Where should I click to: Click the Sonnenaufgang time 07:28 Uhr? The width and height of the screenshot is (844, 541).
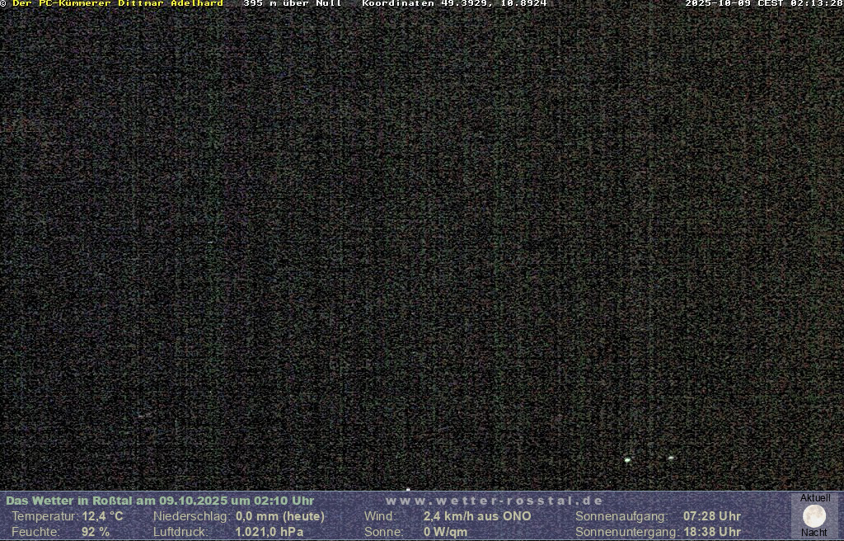tap(712, 516)
